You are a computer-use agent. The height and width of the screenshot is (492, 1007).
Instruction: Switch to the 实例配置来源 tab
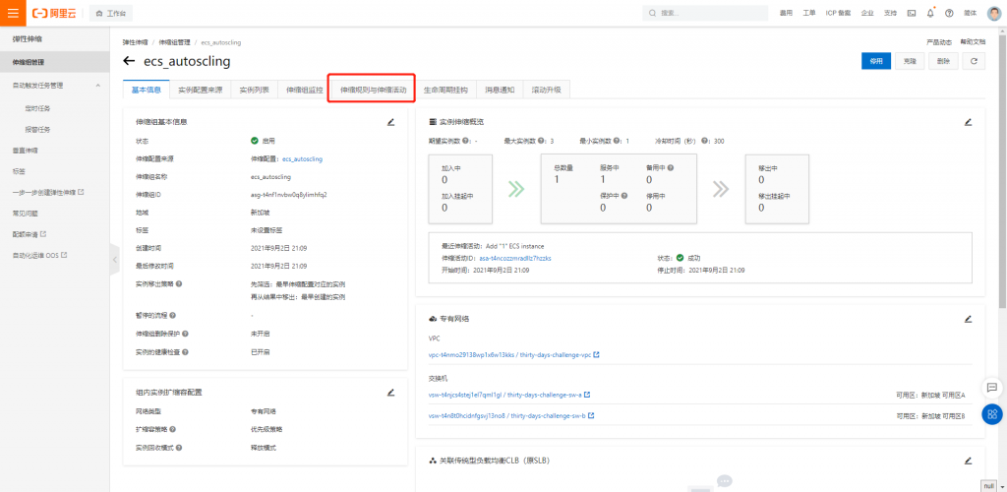click(x=200, y=91)
